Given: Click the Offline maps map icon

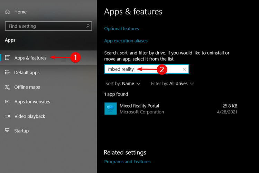Looking at the screenshot, I should [7, 87].
